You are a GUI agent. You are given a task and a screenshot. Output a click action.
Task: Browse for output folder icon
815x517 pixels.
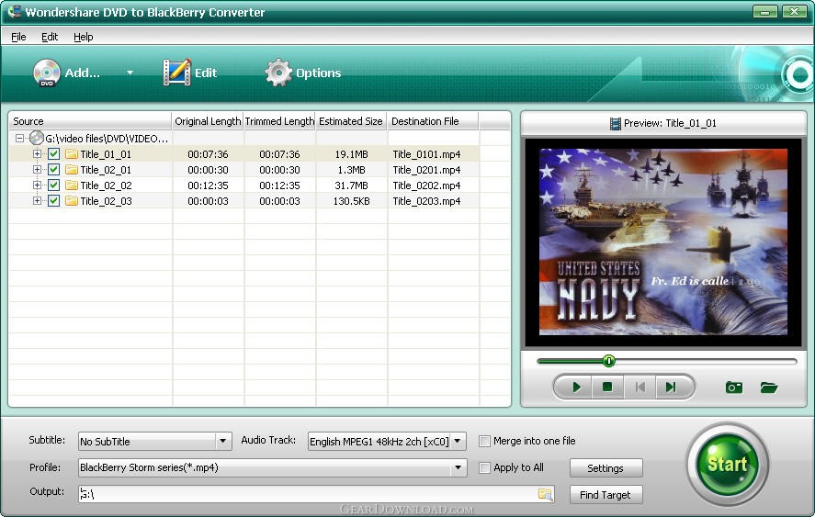[545, 494]
